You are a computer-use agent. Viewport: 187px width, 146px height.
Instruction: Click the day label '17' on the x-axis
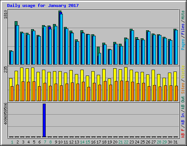pos(99,142)
